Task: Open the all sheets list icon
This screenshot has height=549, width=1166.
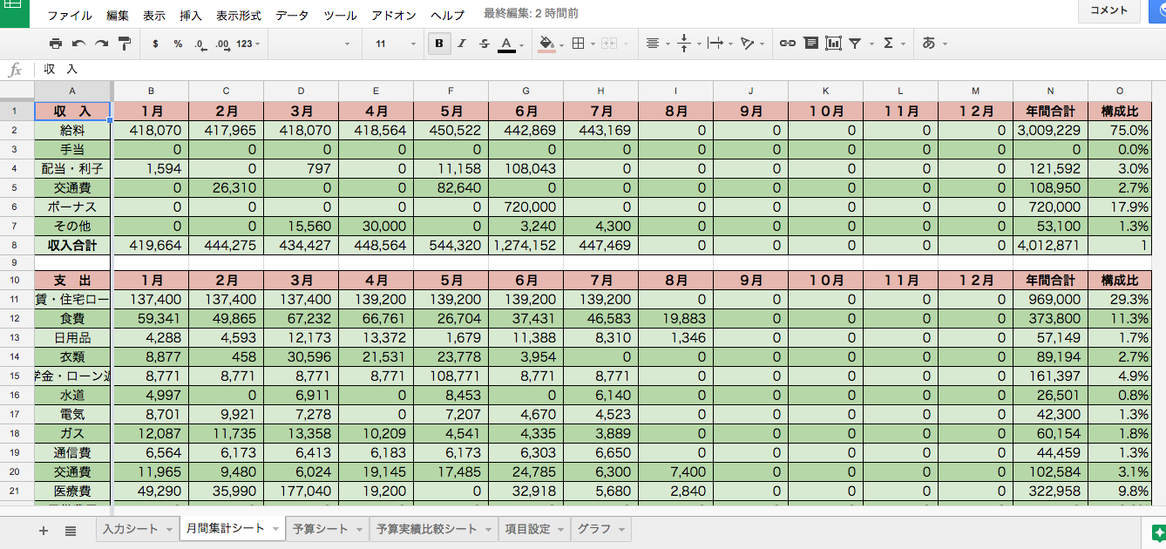Action: pos(71,530)
